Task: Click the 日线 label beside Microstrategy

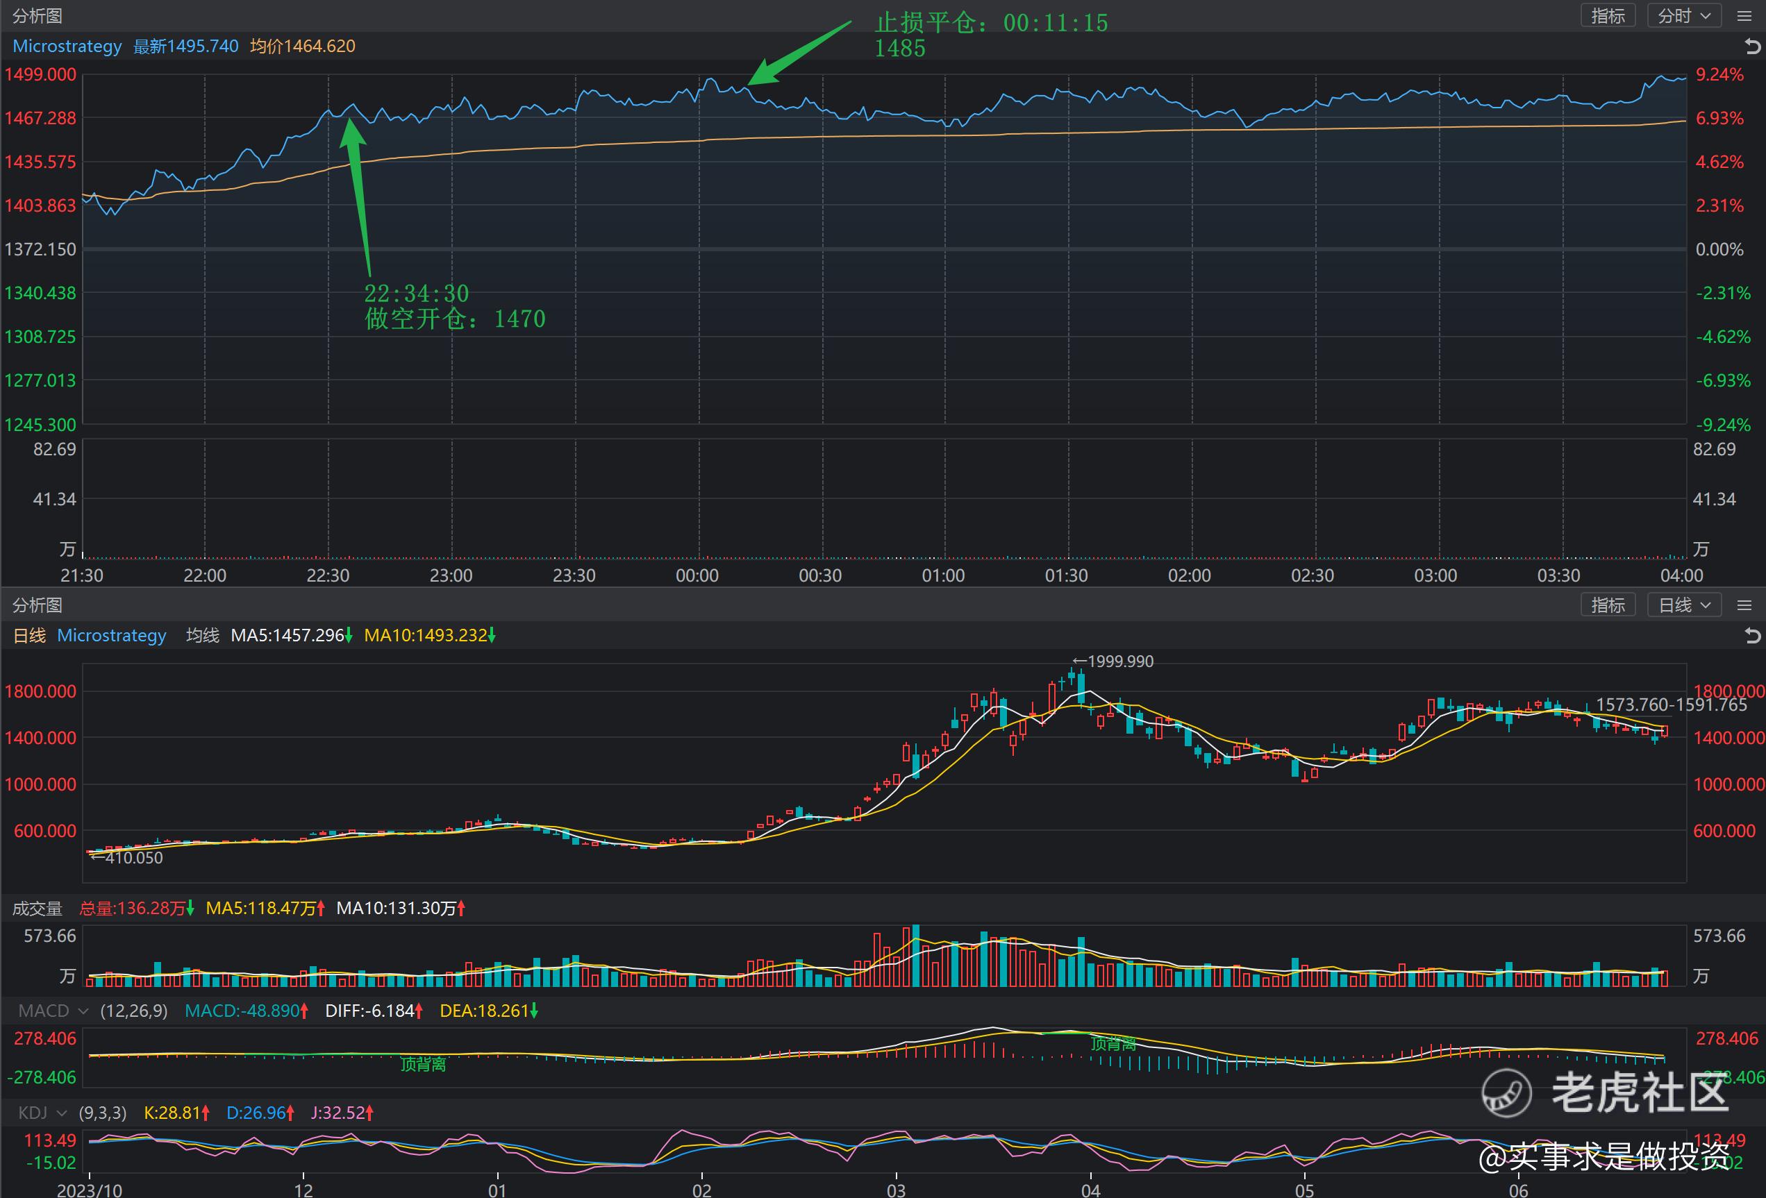Action: pyautogui.click(x=30, y=636)
